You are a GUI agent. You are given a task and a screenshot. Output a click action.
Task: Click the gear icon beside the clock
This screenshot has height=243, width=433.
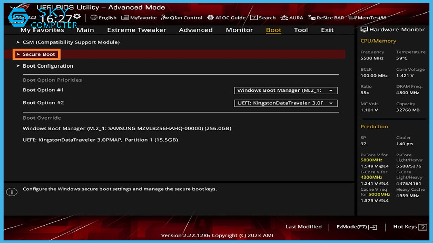click(77, 16)
